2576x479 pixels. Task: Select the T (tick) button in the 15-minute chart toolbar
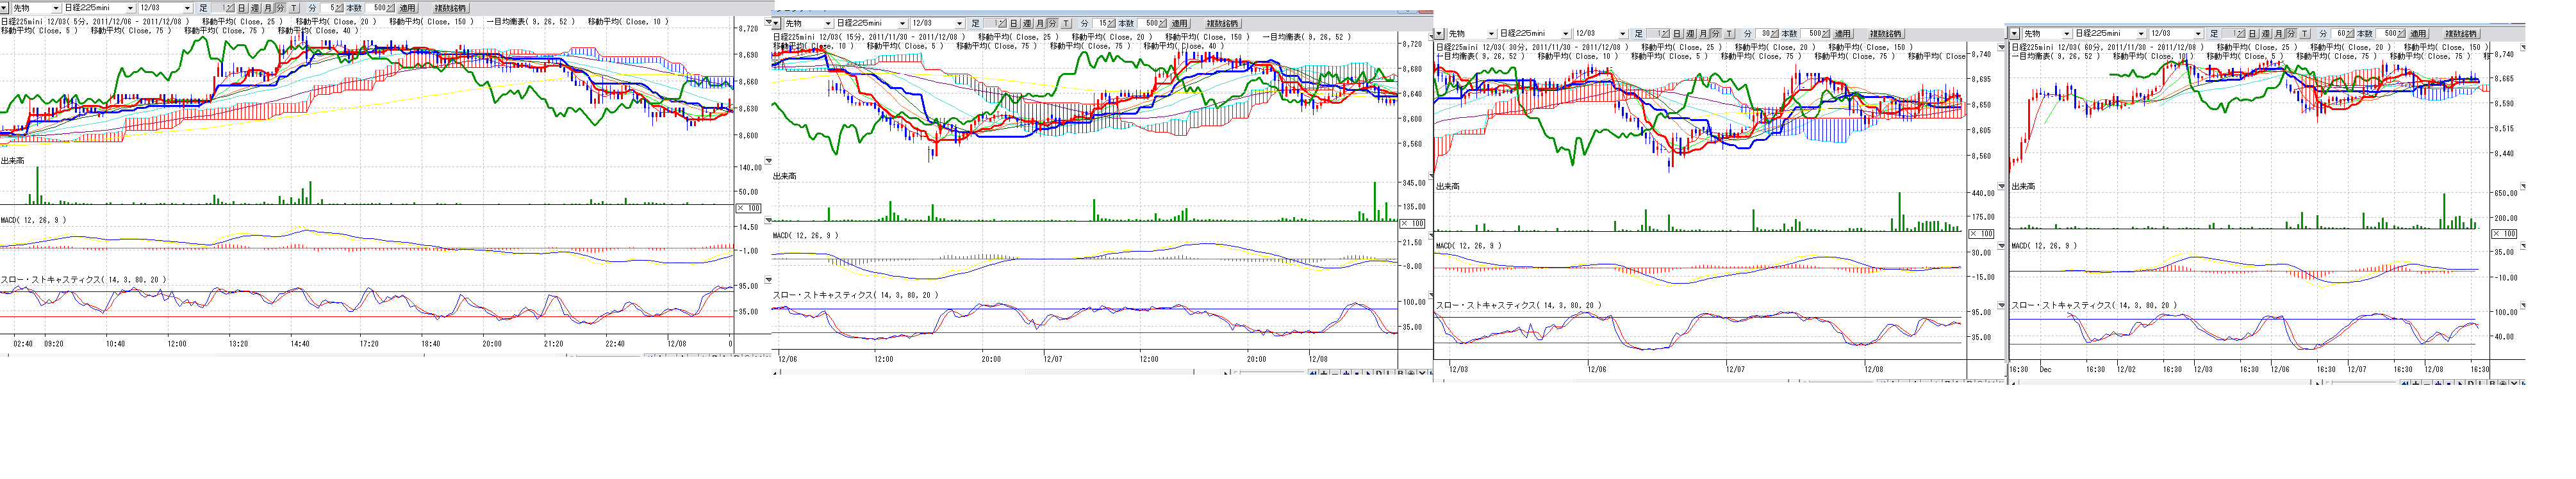1066,24
